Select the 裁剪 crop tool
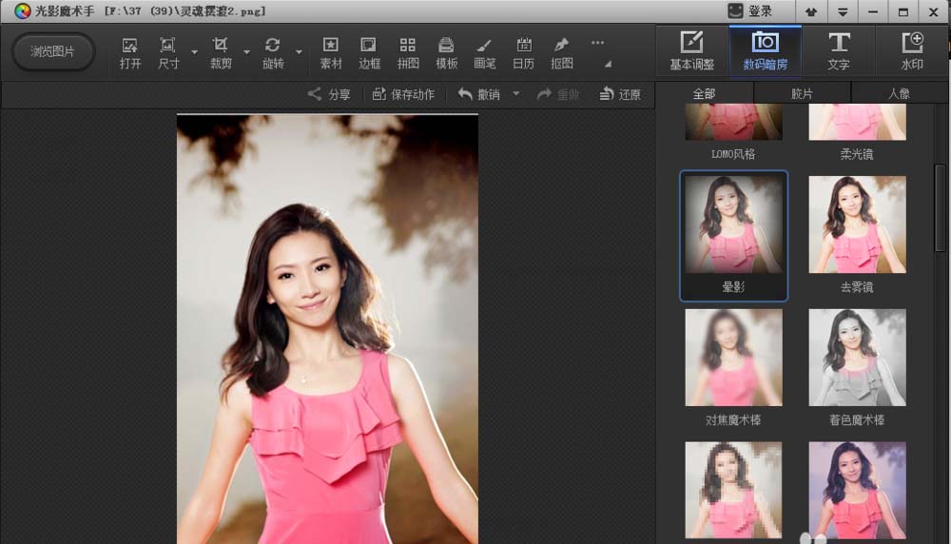 point(221,52)
